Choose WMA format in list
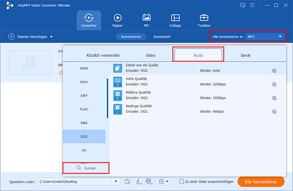 (x=84, y=69)
